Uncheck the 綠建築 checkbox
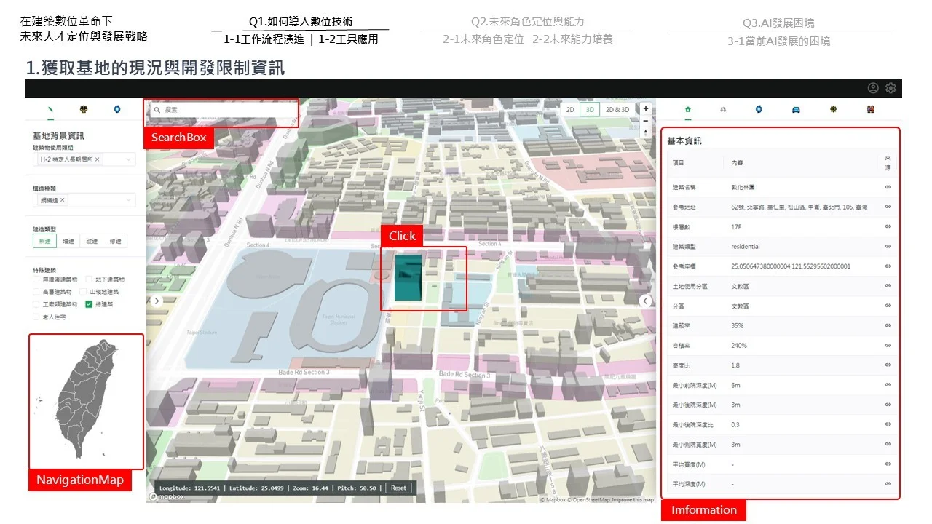Viewport: 932px width, 524px height. (x=89, y=304)
